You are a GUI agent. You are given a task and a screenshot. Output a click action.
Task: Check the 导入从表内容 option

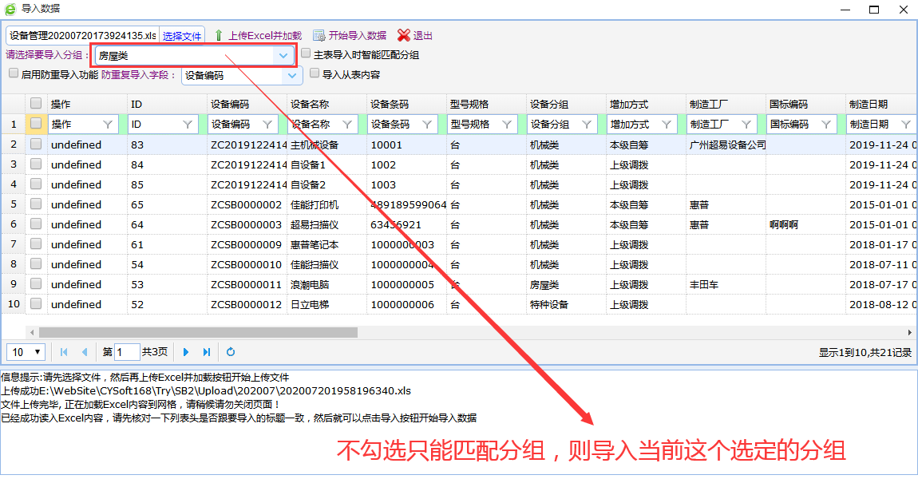point(315,73)
